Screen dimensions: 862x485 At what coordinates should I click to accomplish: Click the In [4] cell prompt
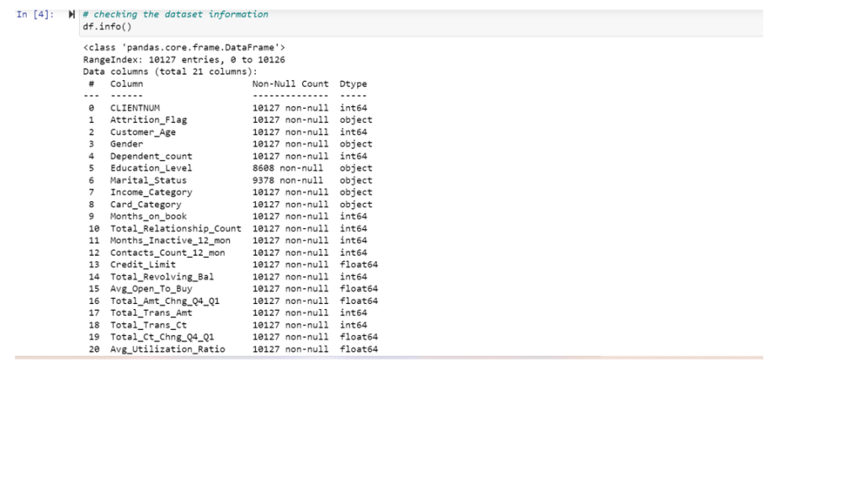[35, 15]
